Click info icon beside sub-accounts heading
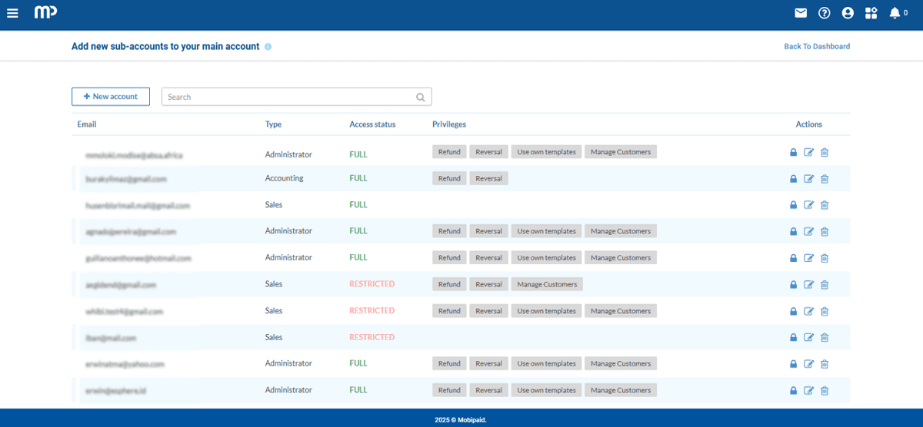The width and height of the screenshot is (923, 427). coord(268,47)
